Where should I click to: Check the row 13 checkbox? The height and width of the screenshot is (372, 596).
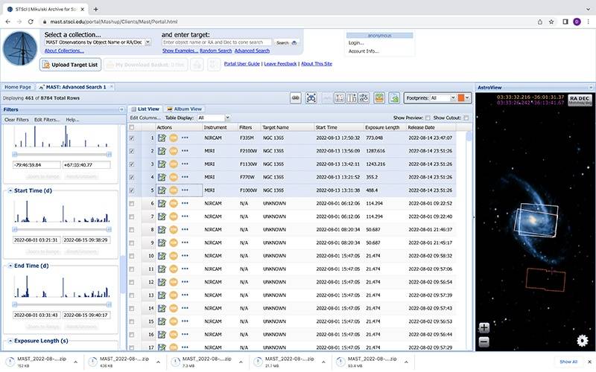(132, 295)
